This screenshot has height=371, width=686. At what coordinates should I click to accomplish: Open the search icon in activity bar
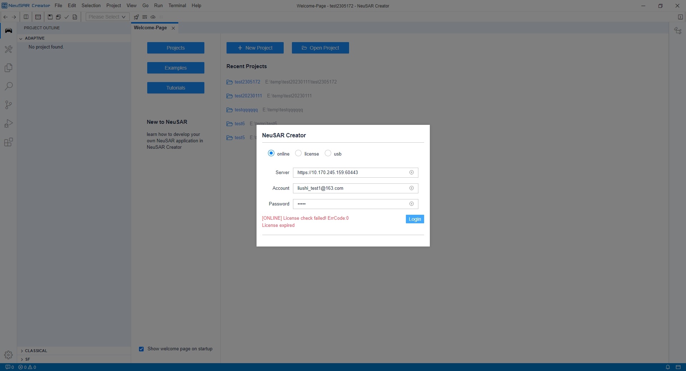pos(9,86)
